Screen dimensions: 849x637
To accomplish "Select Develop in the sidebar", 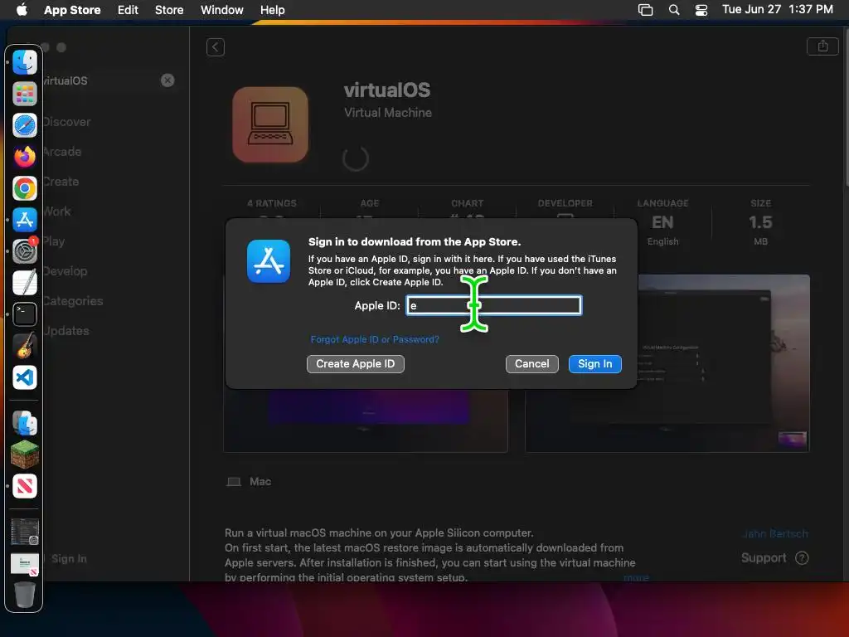I will [65, 271].
